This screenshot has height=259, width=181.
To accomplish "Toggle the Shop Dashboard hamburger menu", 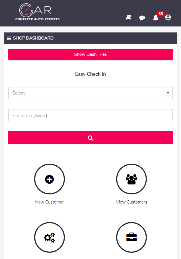I will click(9, 38).
